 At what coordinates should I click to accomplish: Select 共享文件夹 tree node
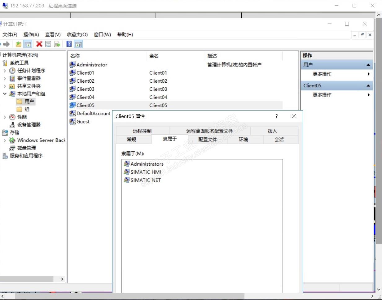coord(29,86)
